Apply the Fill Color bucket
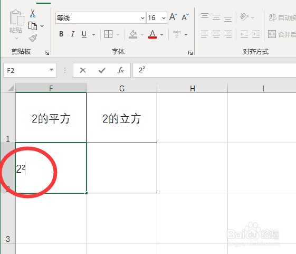Screen dimensions: 296x254 pyautogui.click(x=133, y=34)
